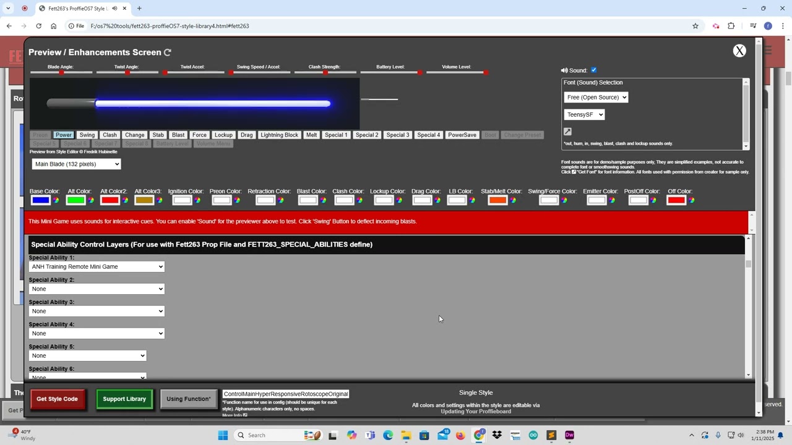Image resolution: width=792 pixels, height=445 pixels.
Task: Click the Power effect button
Action: click(64, 135)
